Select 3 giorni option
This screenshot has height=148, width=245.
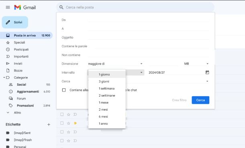pyautogui.click(x=107, y=81)
